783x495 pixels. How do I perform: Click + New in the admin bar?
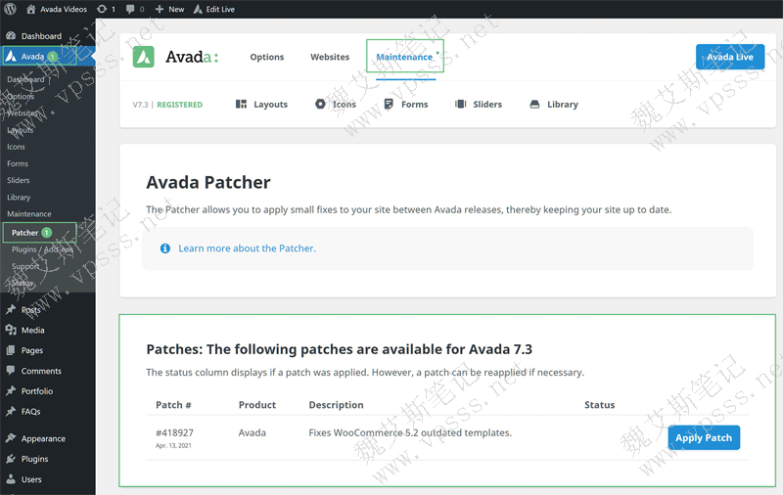pyautogui.click(x=169, y=9)
